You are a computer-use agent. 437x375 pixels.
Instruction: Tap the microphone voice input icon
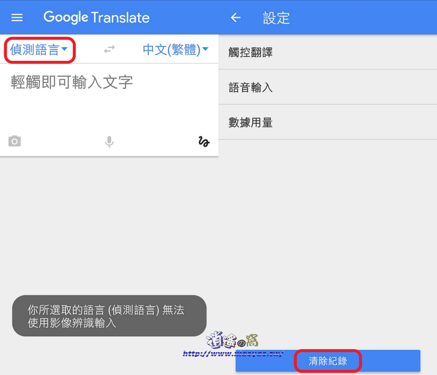(109, 141)
